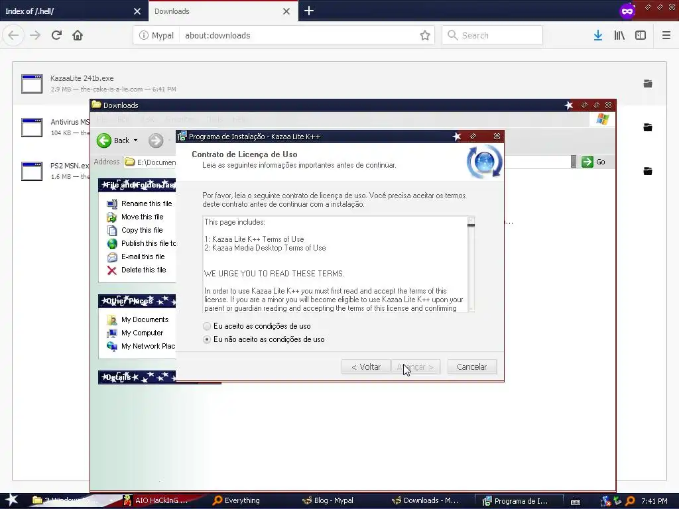Open a new browser tab
Screen dimensions: 679x509
[309, 11]
